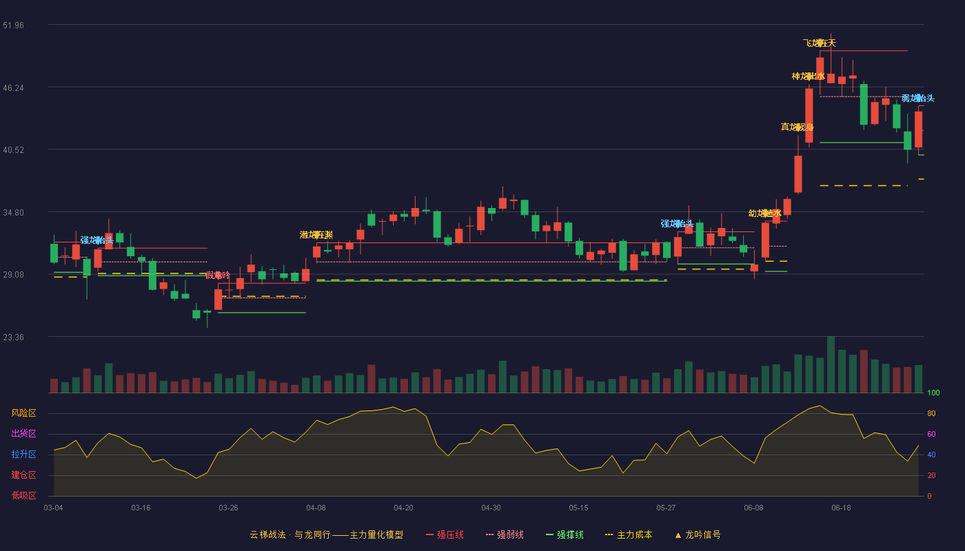Toggle the 龙吟信号 legend entry
The height and width of the screenshot is (551, 965).
pyautogui.click(x=697, y=534)
